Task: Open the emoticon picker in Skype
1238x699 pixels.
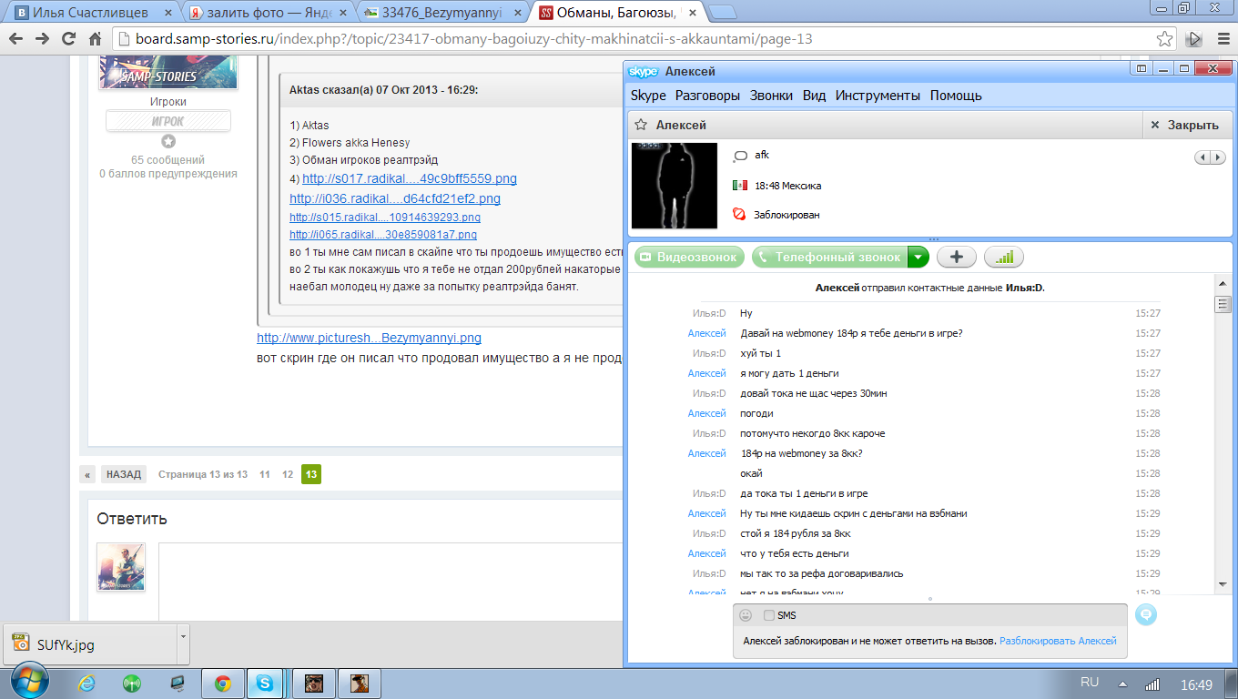Action: tap(746, 615)
